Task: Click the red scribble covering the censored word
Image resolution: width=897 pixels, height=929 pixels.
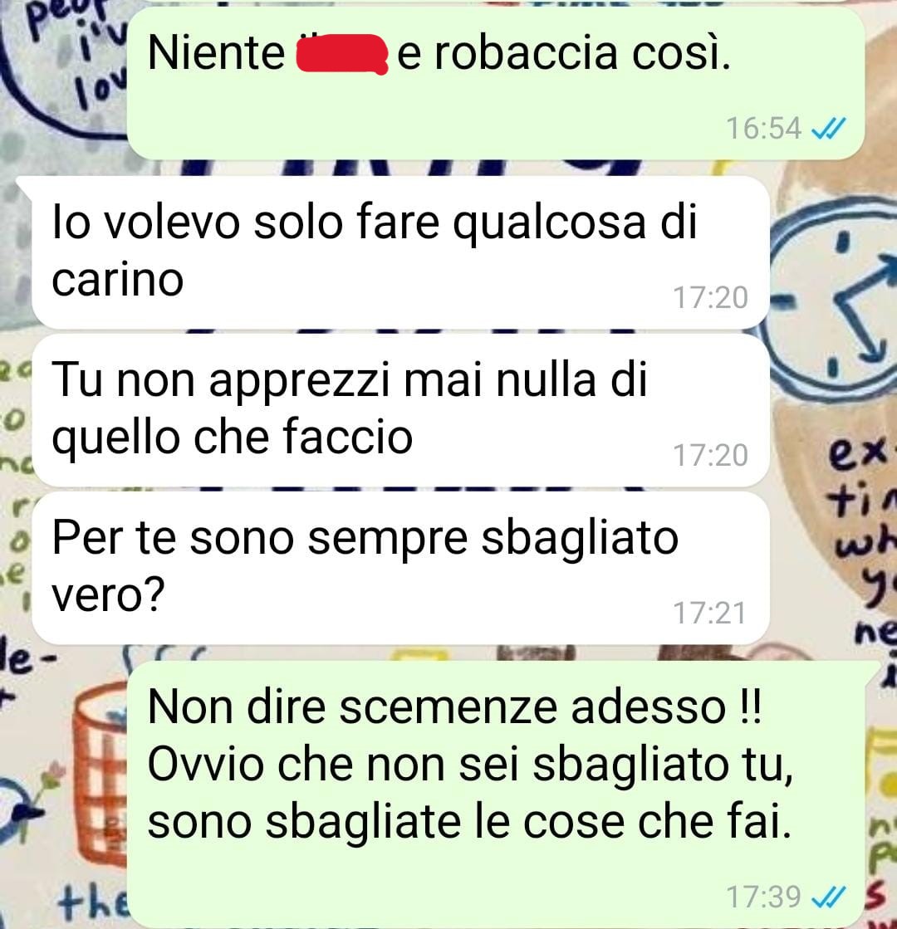Action: click(x=342, y=54)
